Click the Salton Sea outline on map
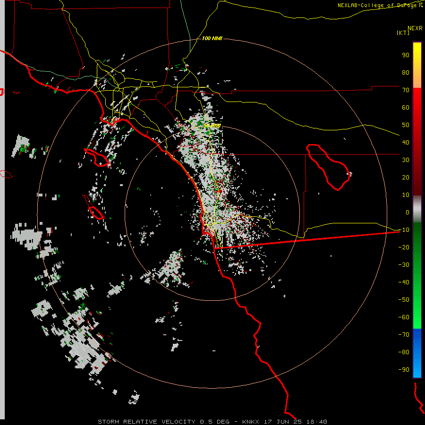This screenshot has height=425, width=425. coord(328,167)
